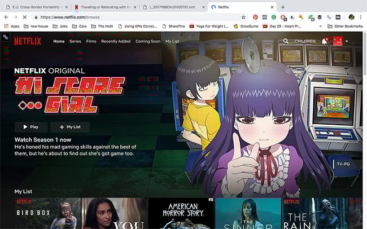367x229 pixels.
Task: Open the ShareThis bookmark
Action: [173, 26]
